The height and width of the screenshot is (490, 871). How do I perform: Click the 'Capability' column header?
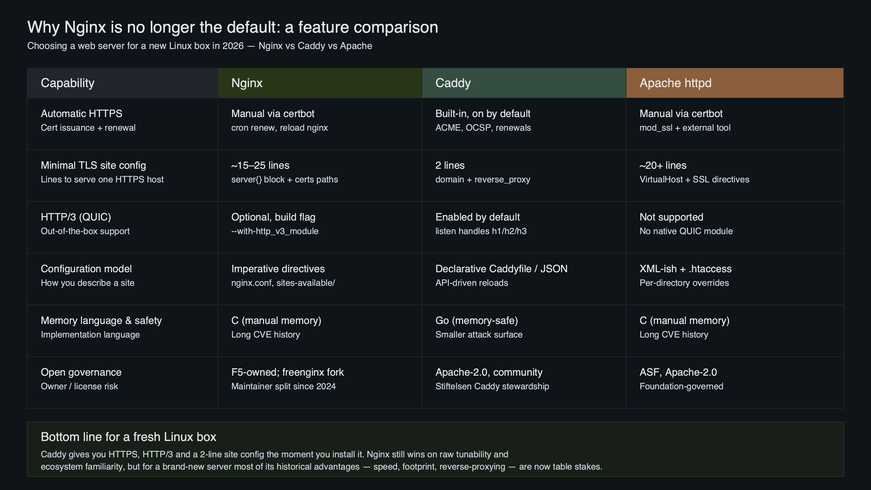point(122,83)
